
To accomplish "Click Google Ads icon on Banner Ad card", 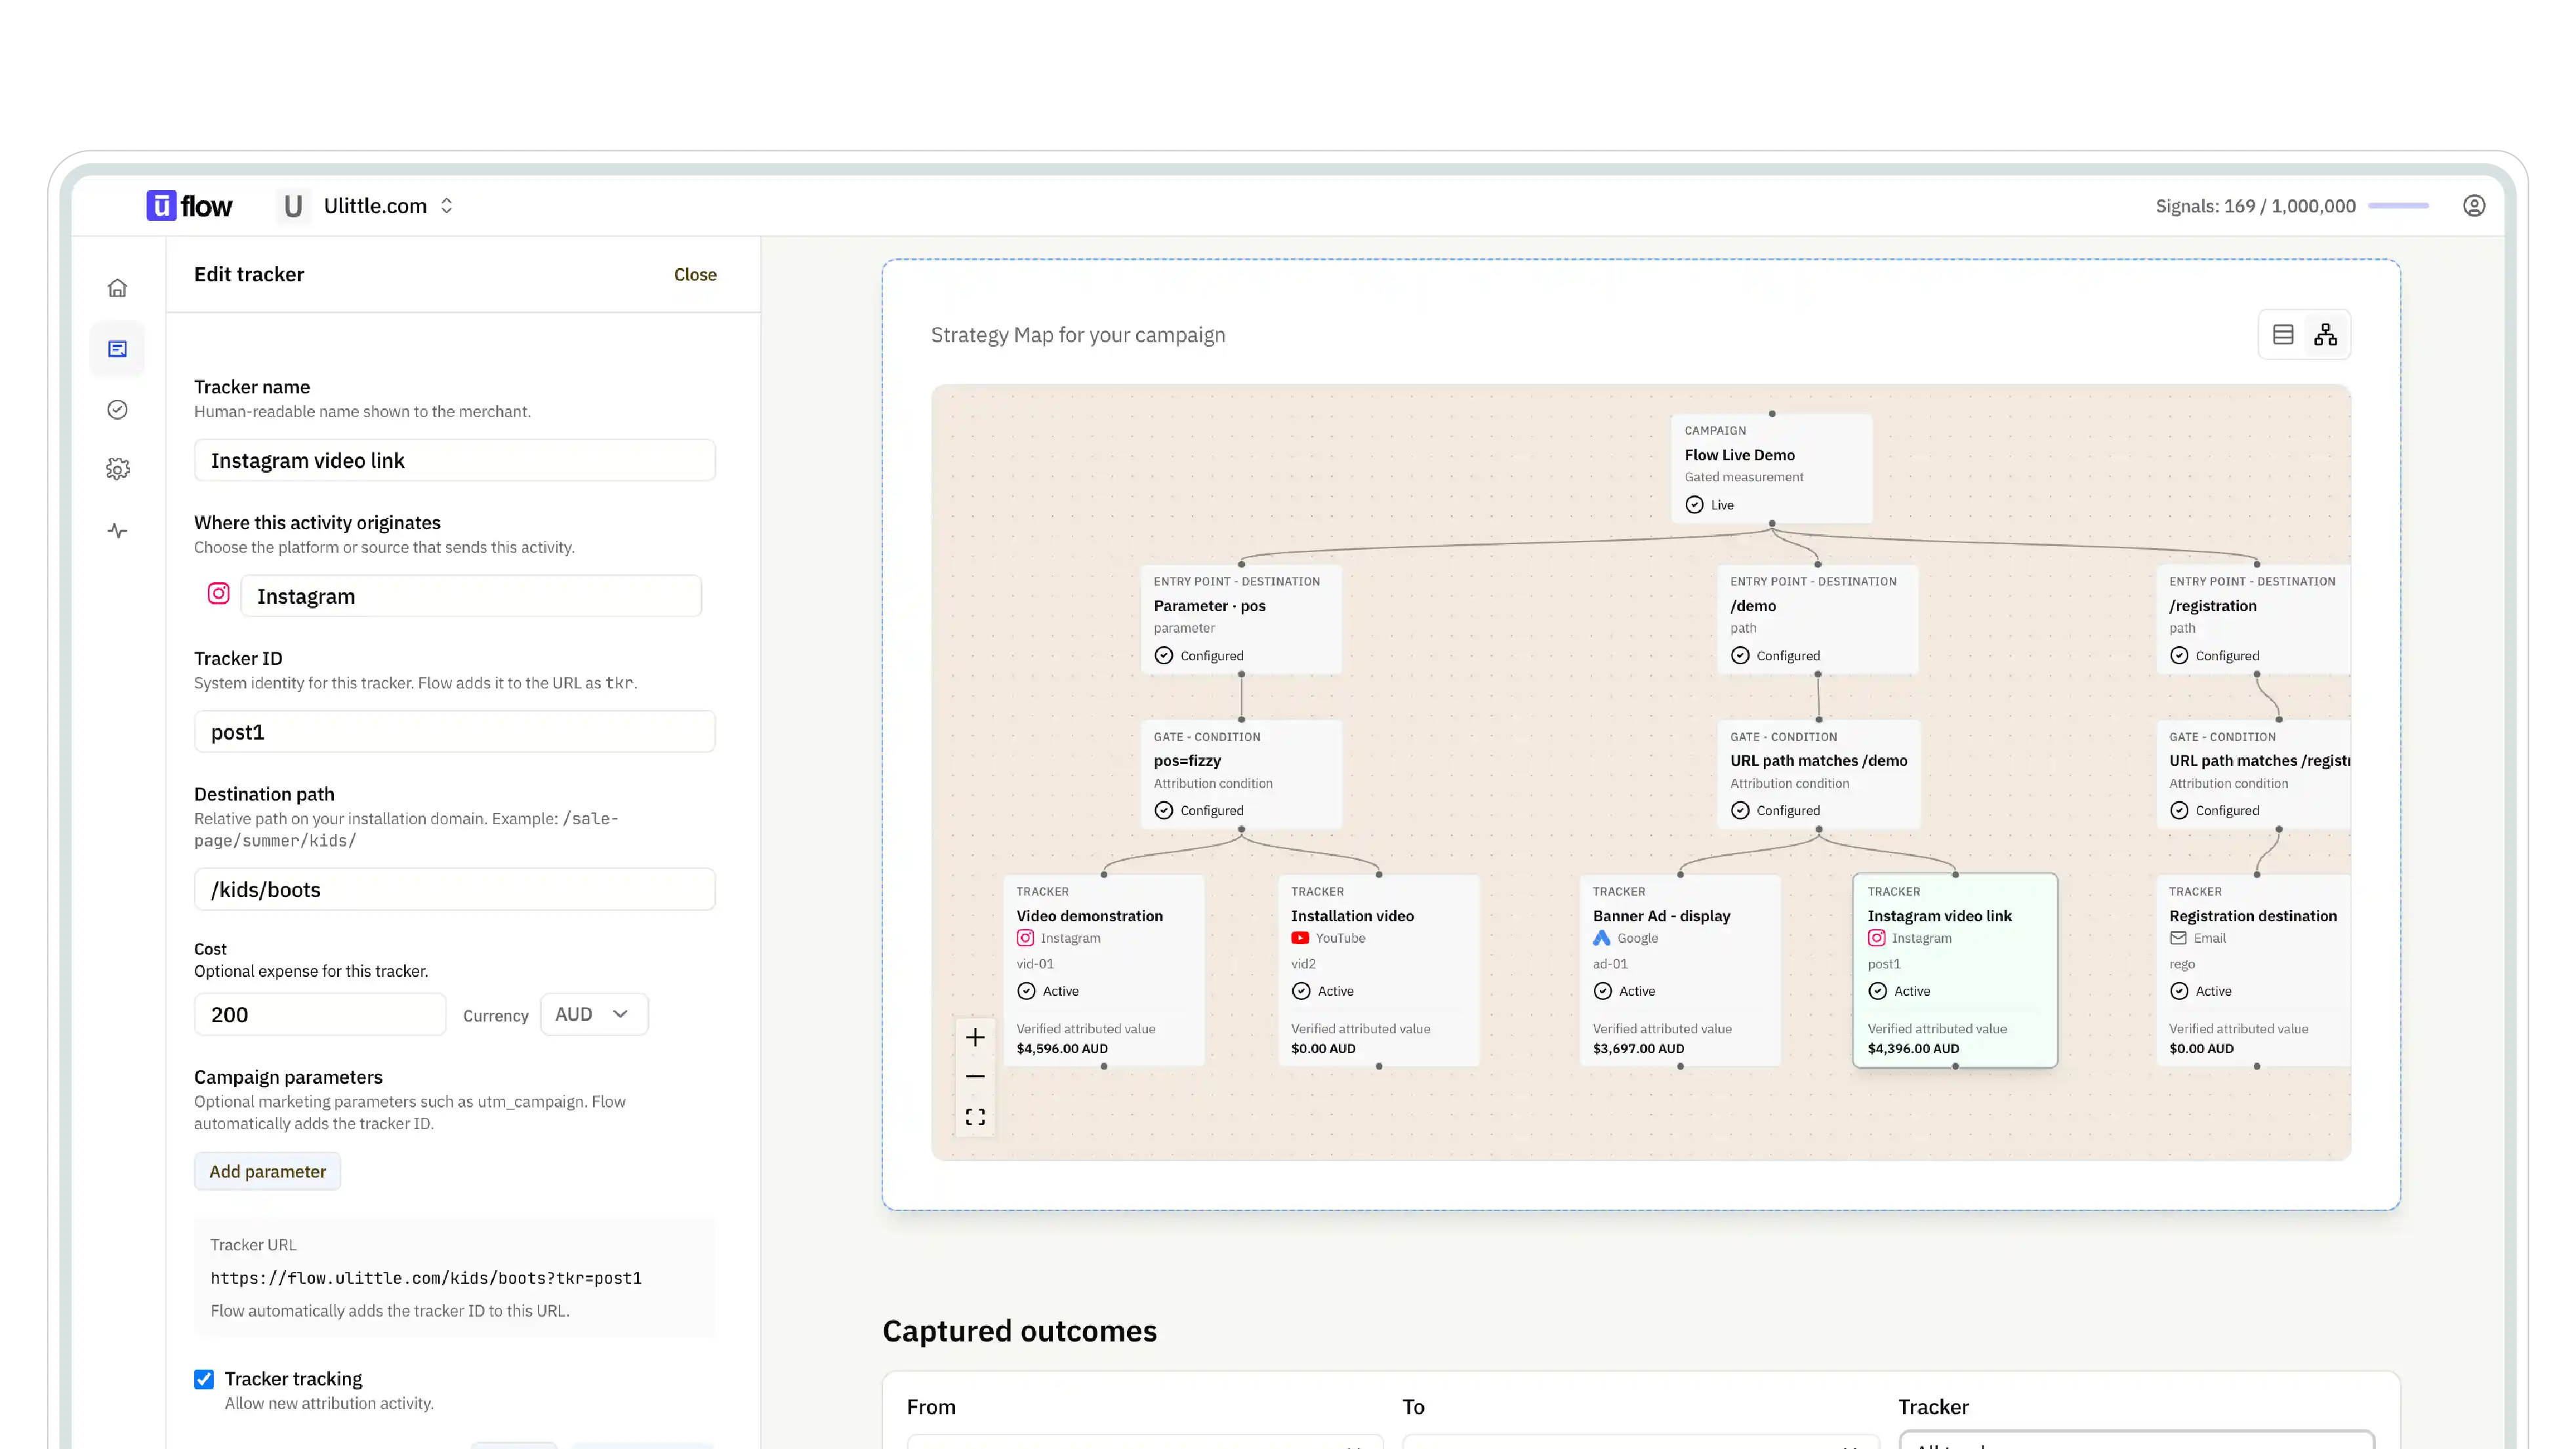I will (x=1601, y=938).
